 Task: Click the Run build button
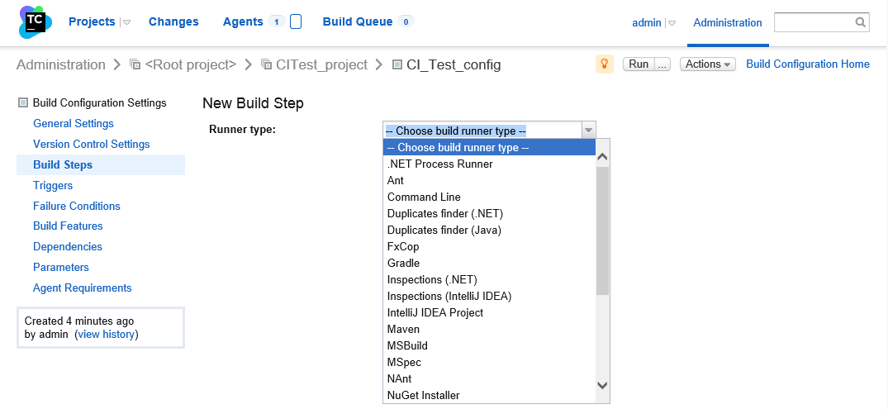tap(638, 64)
